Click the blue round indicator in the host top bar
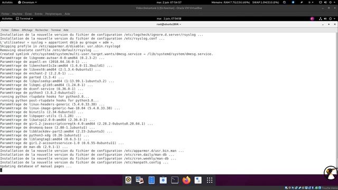338x190 pixels. [x=293, y=2]
